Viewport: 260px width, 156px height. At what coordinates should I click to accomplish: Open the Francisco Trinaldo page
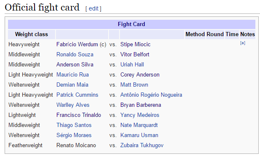pyautogui.click(x=79, y=115)
